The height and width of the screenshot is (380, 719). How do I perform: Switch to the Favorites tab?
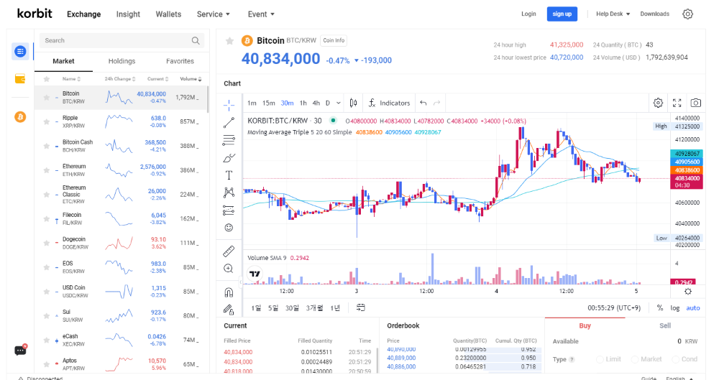180,61
